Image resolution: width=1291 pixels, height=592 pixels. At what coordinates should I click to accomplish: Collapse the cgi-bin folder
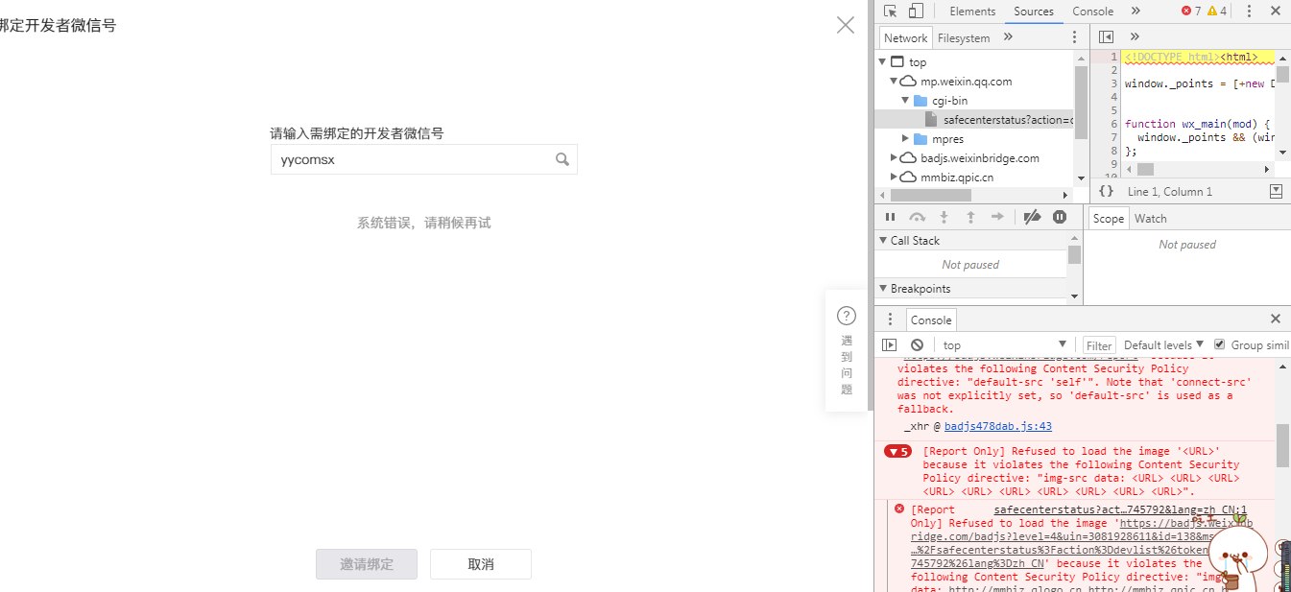pyautogui.click(x=905, y=101)
